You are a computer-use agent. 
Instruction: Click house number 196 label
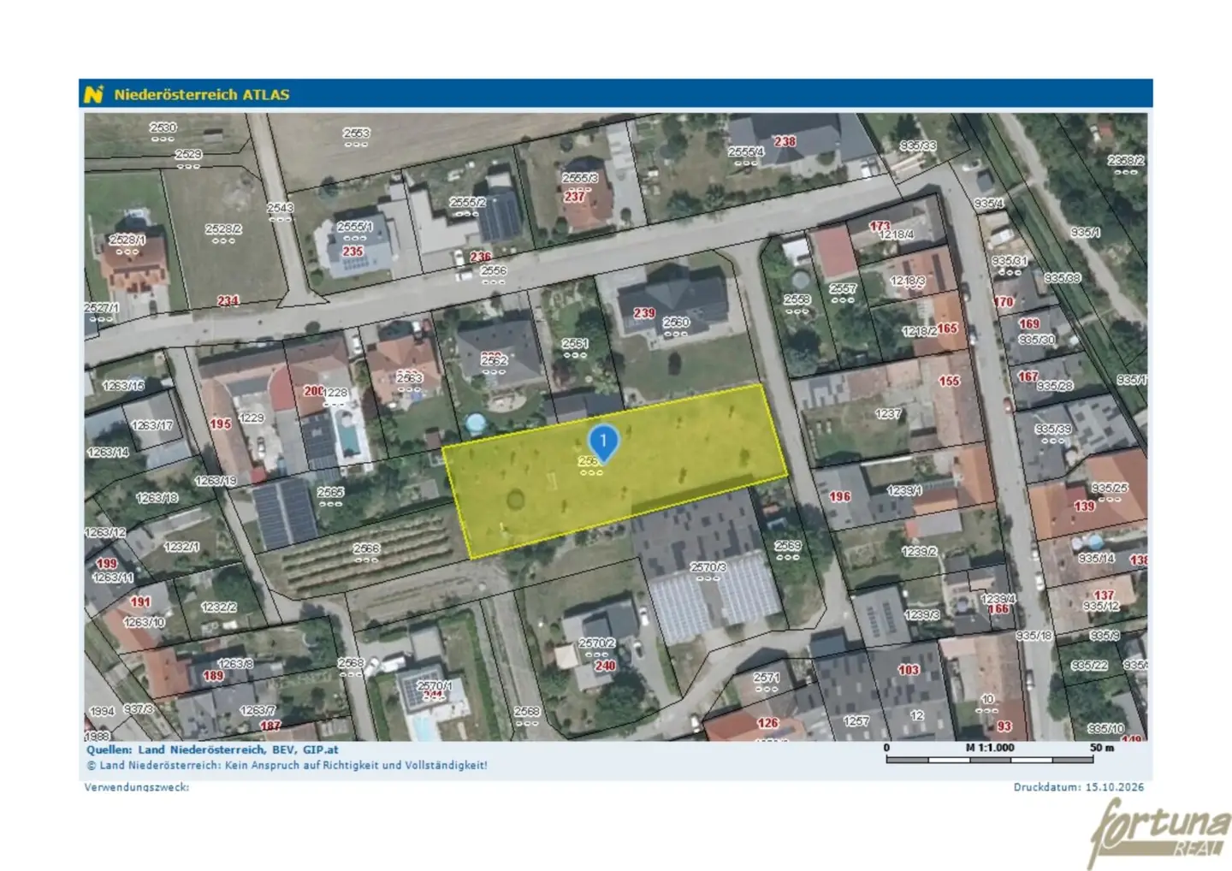[x=839, y=496]
